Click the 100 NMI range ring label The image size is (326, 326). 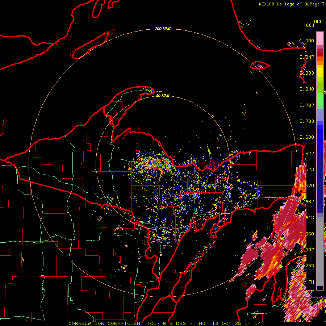[163, 29]
